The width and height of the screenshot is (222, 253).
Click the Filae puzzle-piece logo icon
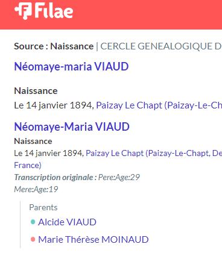coord(23,11)
